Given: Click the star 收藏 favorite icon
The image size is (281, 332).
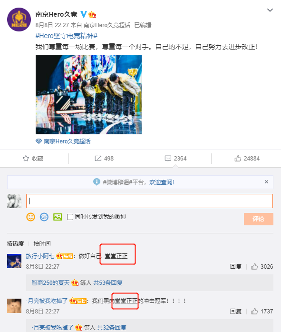Looking at the screenshot, I should [26, 158].
